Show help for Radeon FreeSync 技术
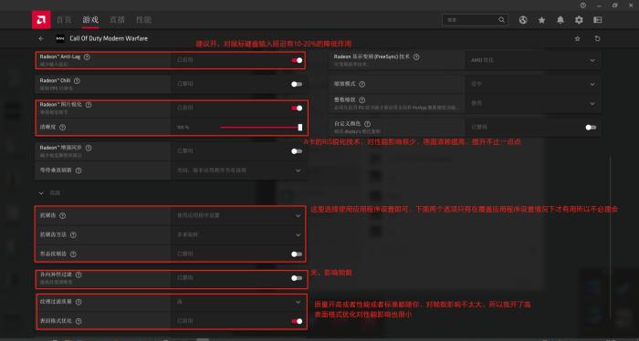 tap(416, 57)
